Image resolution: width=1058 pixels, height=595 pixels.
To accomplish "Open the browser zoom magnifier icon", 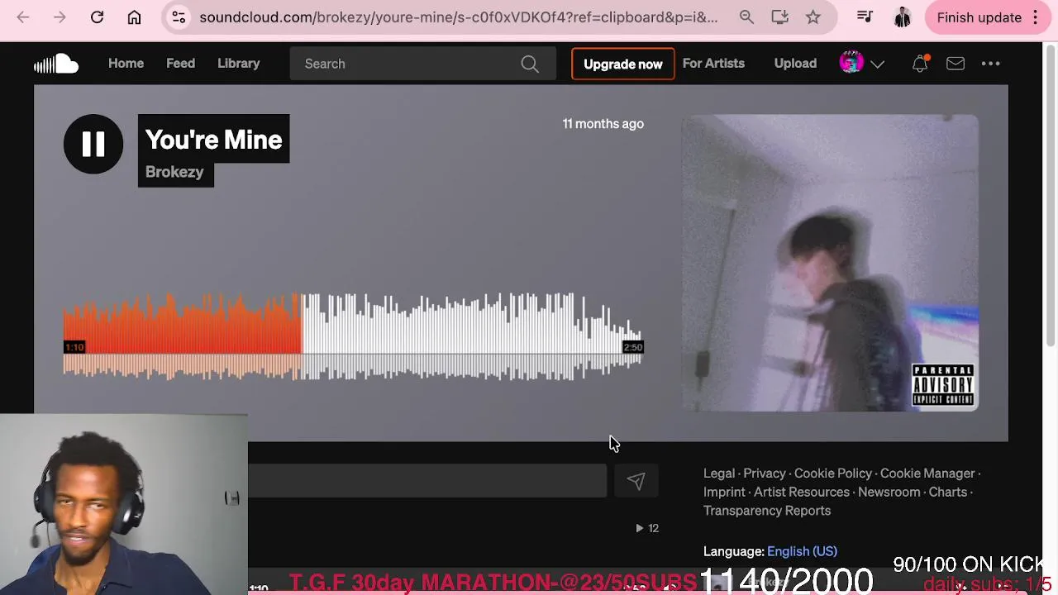I will (746, 17).
